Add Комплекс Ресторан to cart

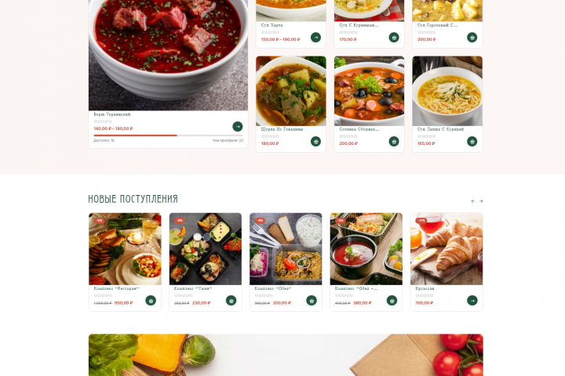coord(151,301)
